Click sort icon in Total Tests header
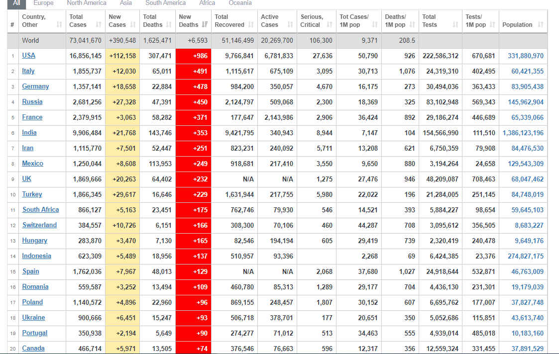This screenshot has height=354, width=559. click(455, 25)
